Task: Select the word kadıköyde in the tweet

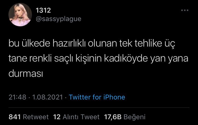Action: pos(126,58)
